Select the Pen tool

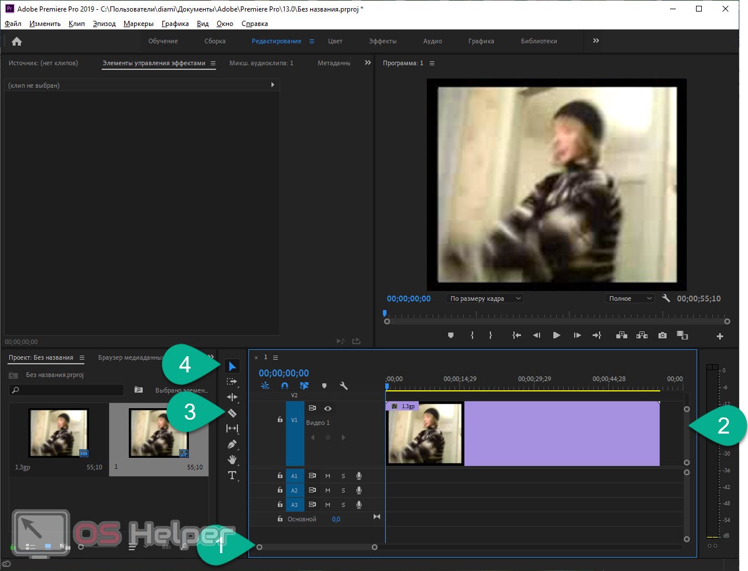232,444
